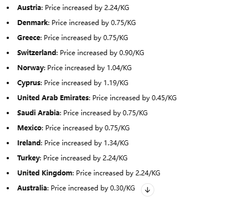Select the Mexico price line
This screenshot has height=201, width=237.
(73, 128)
